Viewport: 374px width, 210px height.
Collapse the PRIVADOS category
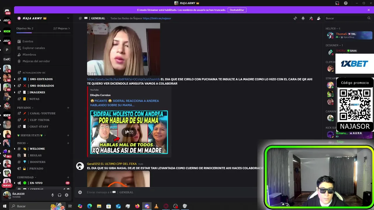(x=25, y=108)
